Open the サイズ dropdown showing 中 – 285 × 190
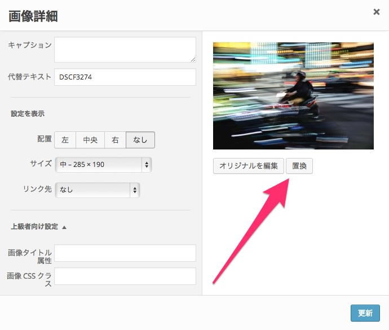 (103, 164)
